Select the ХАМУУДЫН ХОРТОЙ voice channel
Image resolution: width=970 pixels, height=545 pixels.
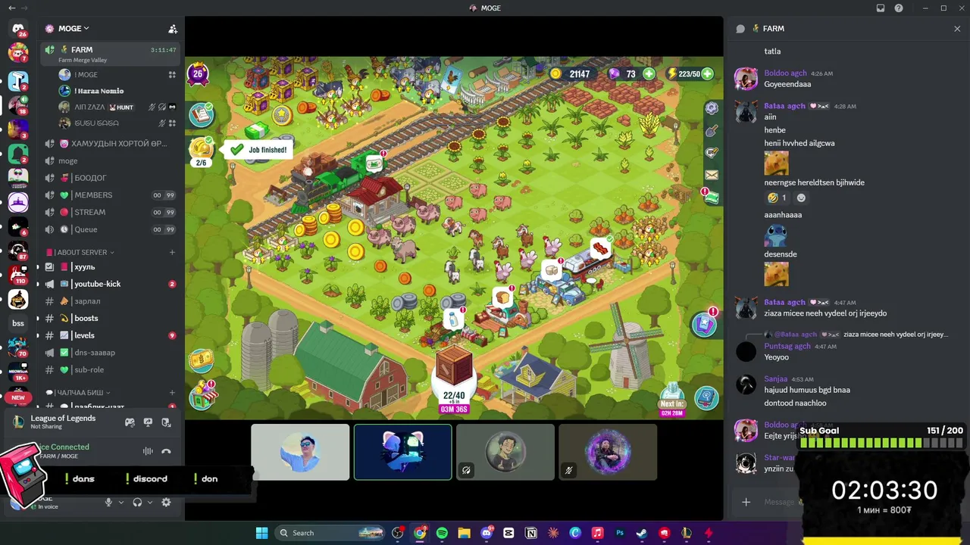pos(111,144)
